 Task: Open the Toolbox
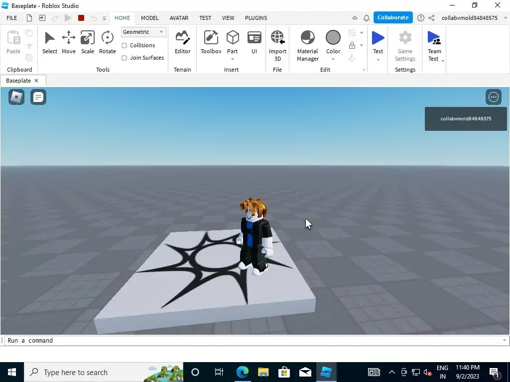click(x=211, y=42)
